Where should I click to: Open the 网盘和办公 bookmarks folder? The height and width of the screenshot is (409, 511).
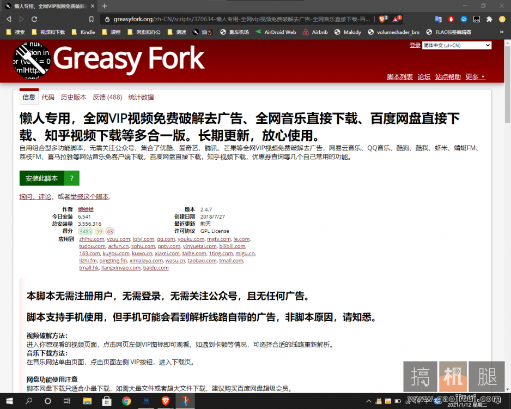144,32
